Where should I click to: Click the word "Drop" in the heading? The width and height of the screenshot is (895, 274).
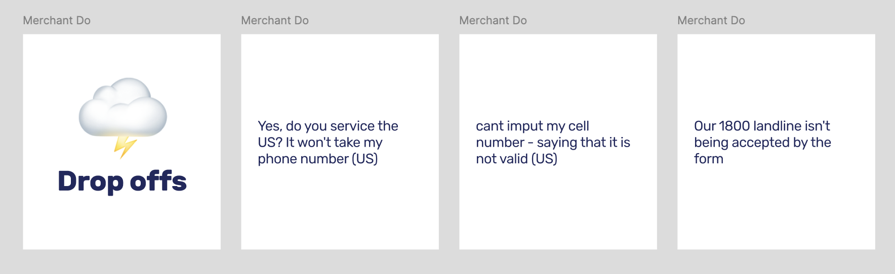click(90, 182)
